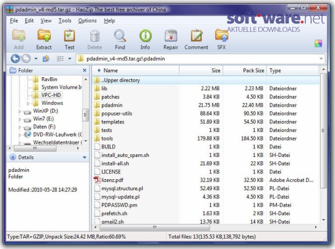This screenshot has width=335, height=249.
Task: Open the Tools menu
Action: click(65, 20)
